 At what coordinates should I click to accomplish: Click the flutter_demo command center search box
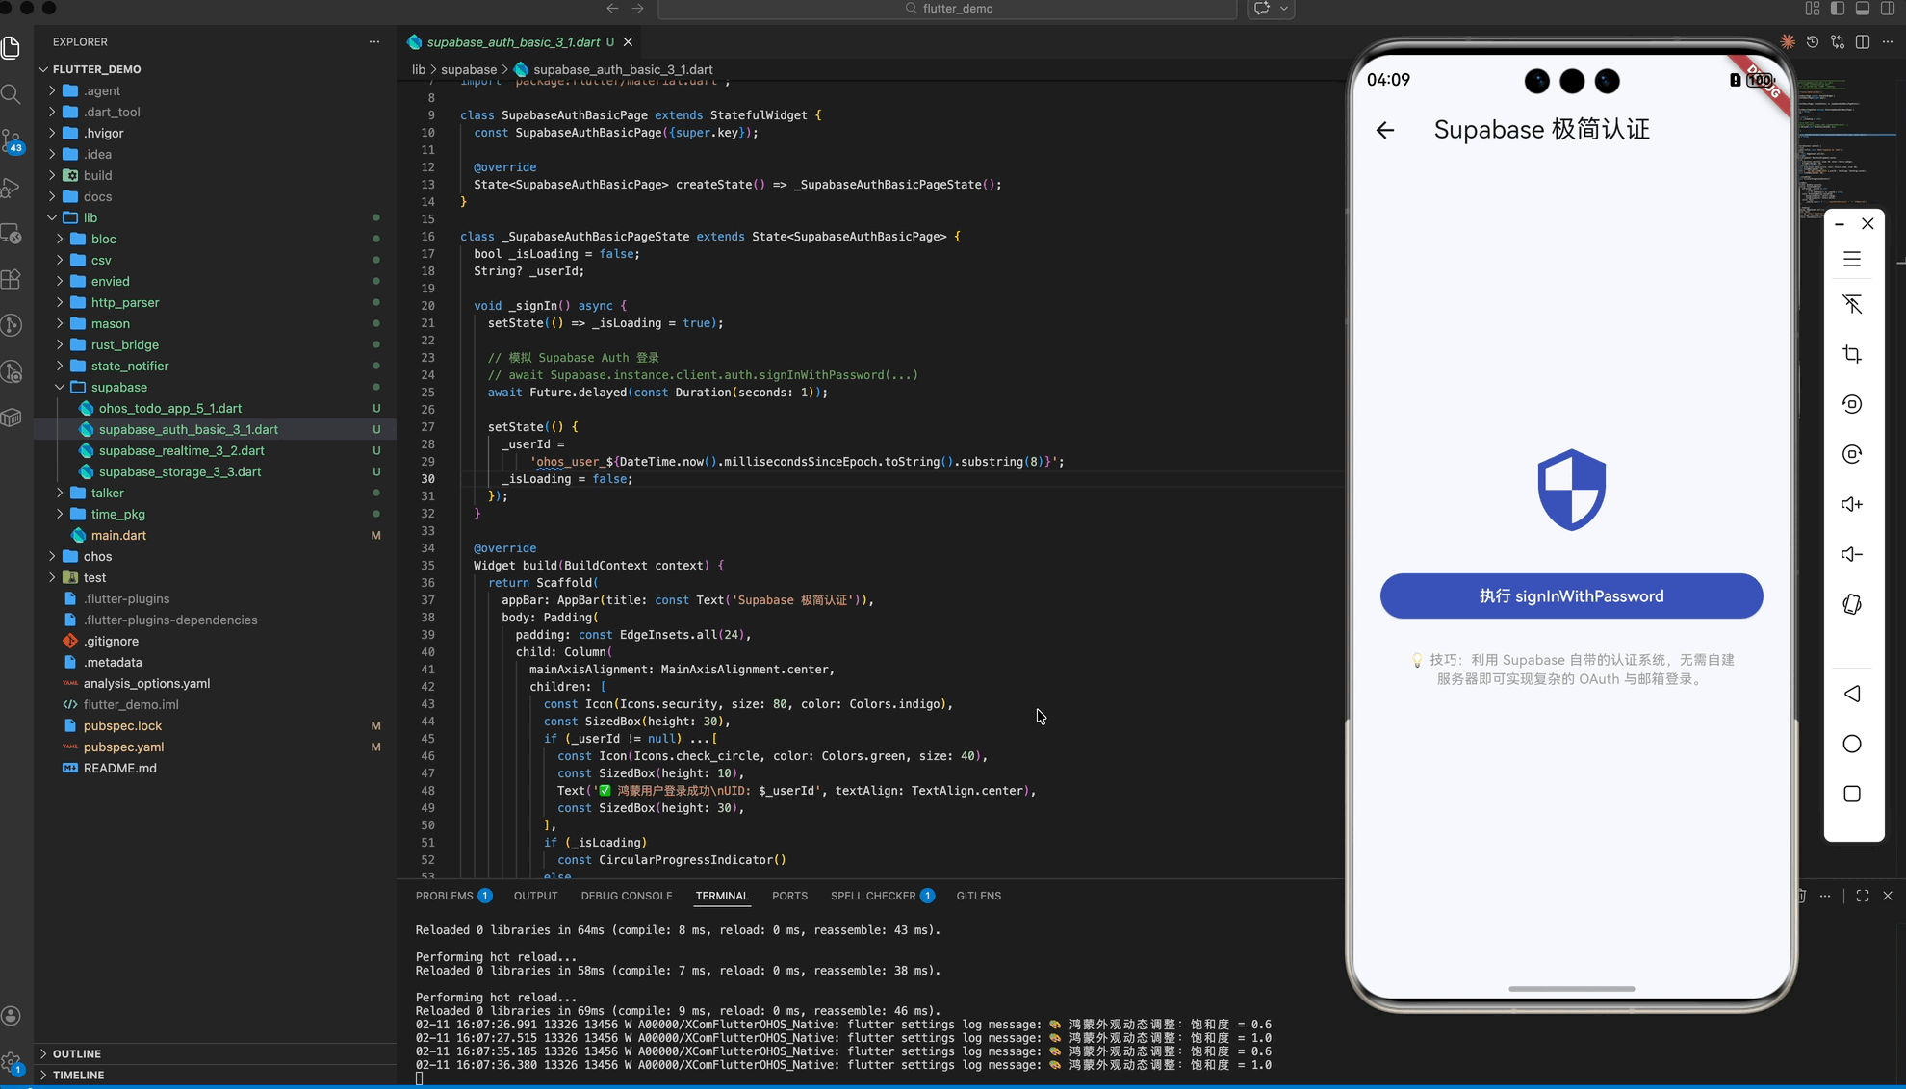click(946, 9)
